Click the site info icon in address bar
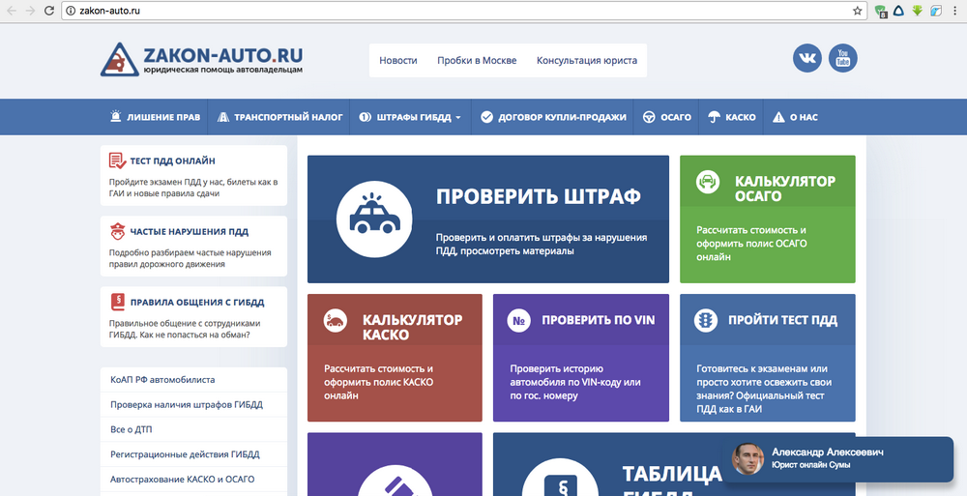Image resolution: width=967 pixels, height=496 pixels. coord(71,11)
